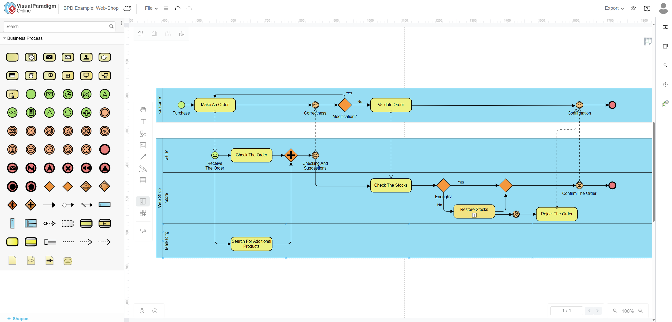Click the redo arrow
The width and height of the screenshot is (672, 322).
tap(189, 8)
